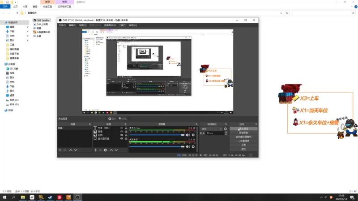The height and width of the screenshot is (201, 358).
Task: Hide the 显示器采集 source with its eye icon
Action: pyautogui.click(x=122, y=138)
